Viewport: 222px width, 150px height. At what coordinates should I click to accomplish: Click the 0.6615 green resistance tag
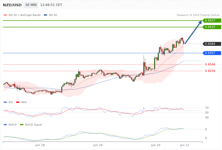pyautogui.click(x=212, y=27)
